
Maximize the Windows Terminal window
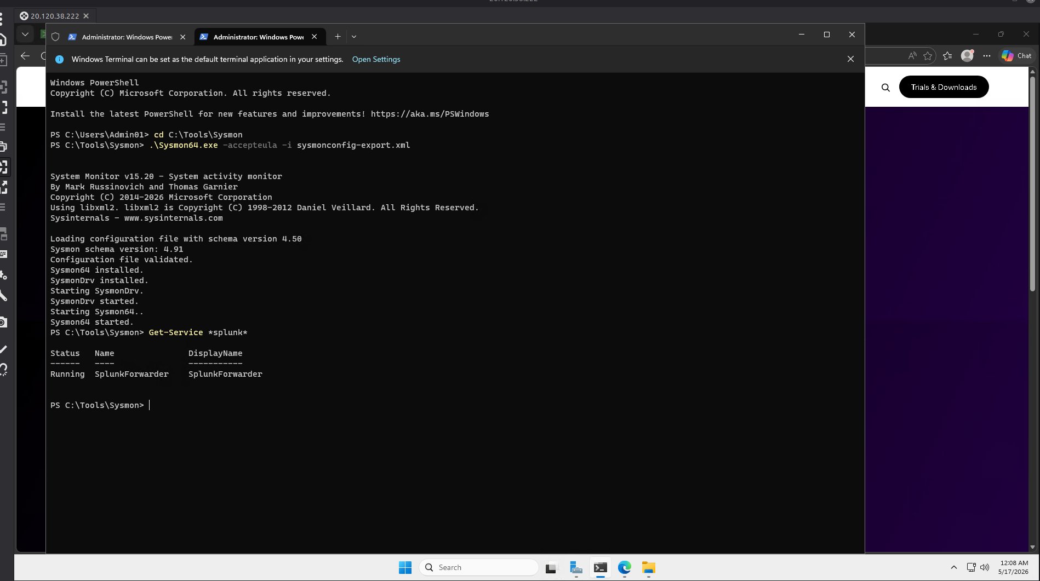click(x=827, y=34)
